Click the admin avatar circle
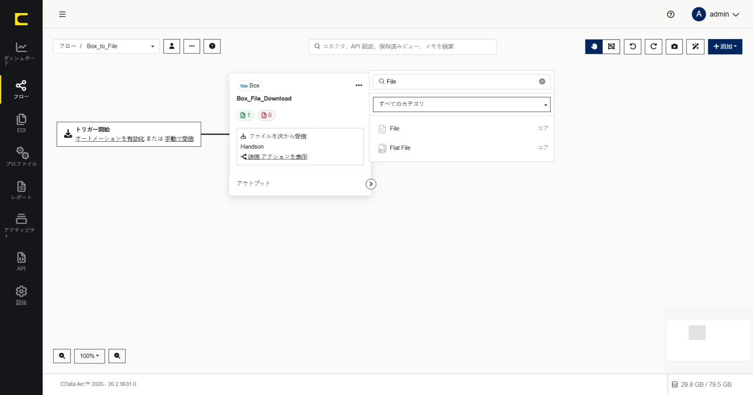Image resolution: width=753 pixels, height=395 pixels. click(699, 14)
